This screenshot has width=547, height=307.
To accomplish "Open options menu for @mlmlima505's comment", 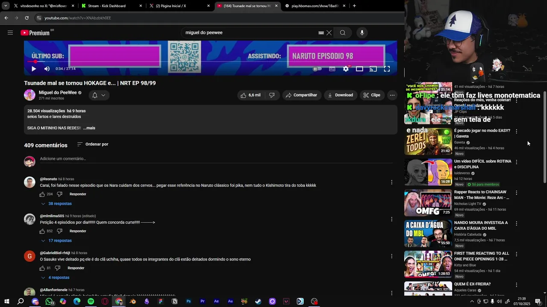I will 391,219.
